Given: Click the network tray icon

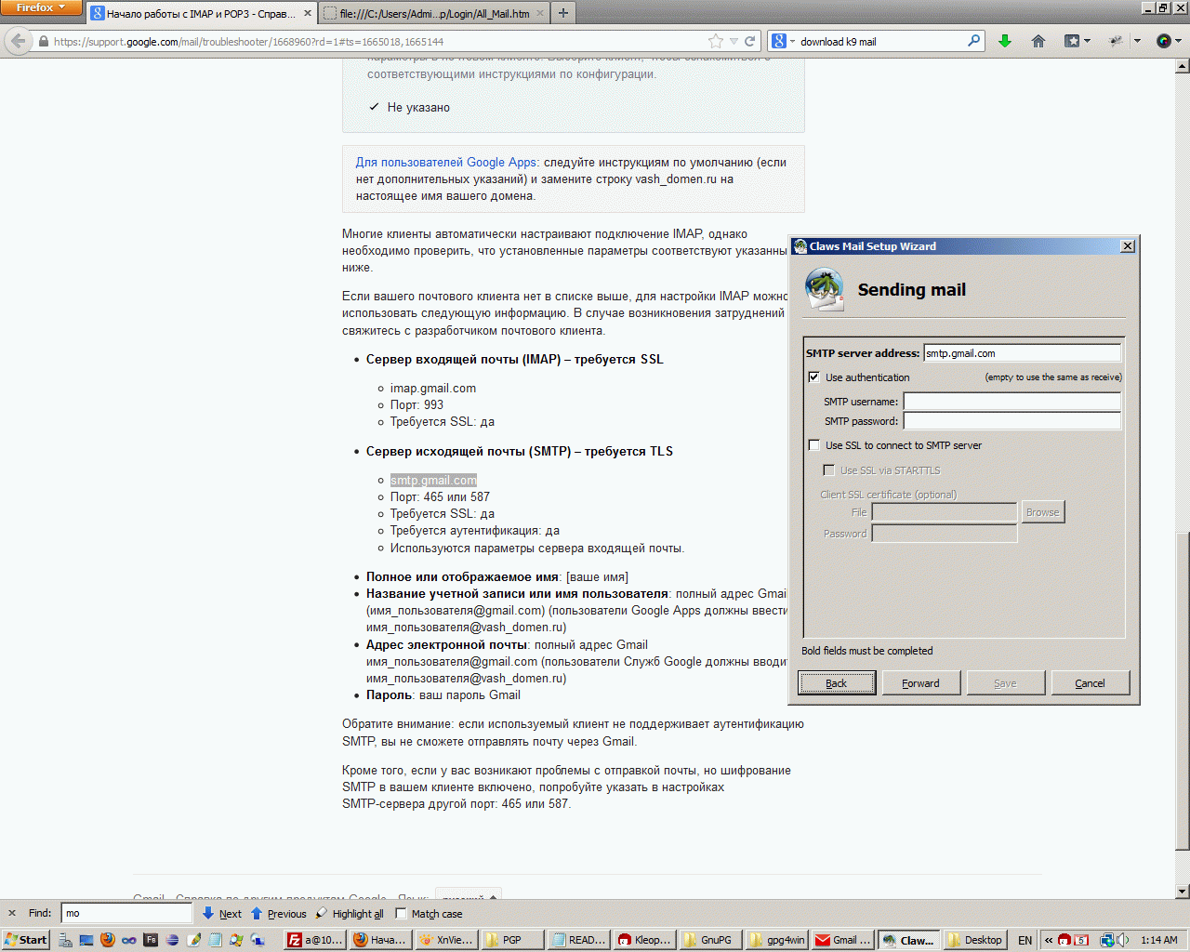Looking at the screenshot, I should coord(1107,940).
